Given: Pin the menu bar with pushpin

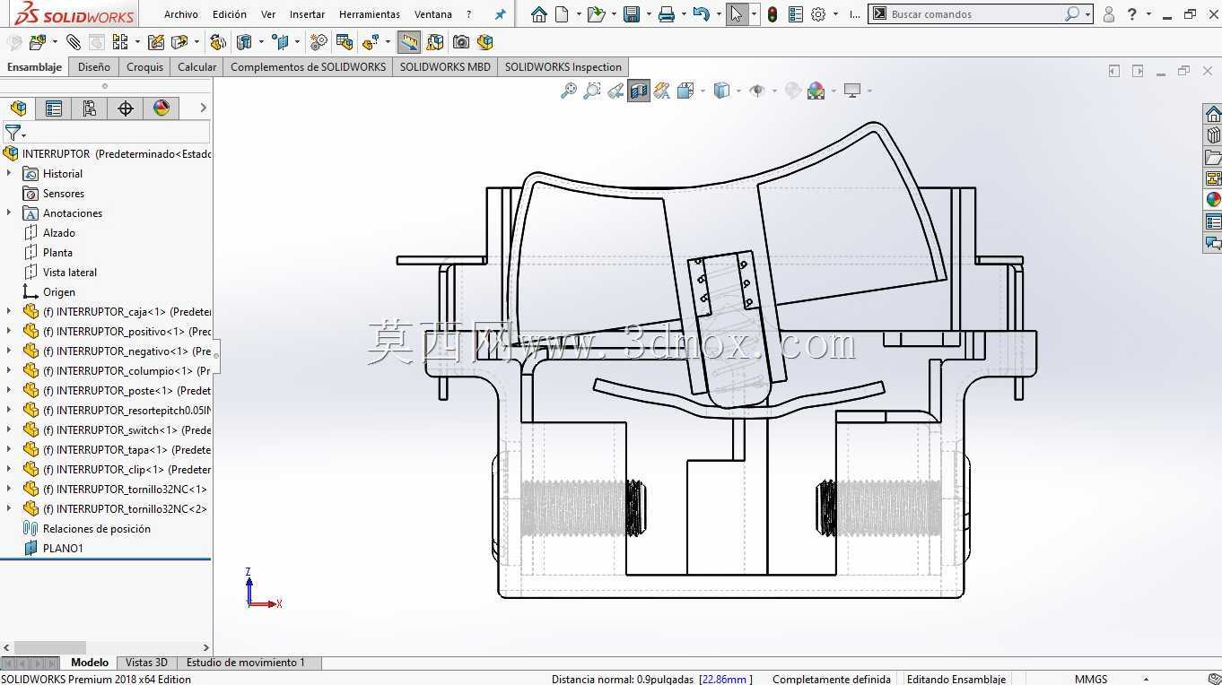Looking at the screenshot, I should pos(501,14).
